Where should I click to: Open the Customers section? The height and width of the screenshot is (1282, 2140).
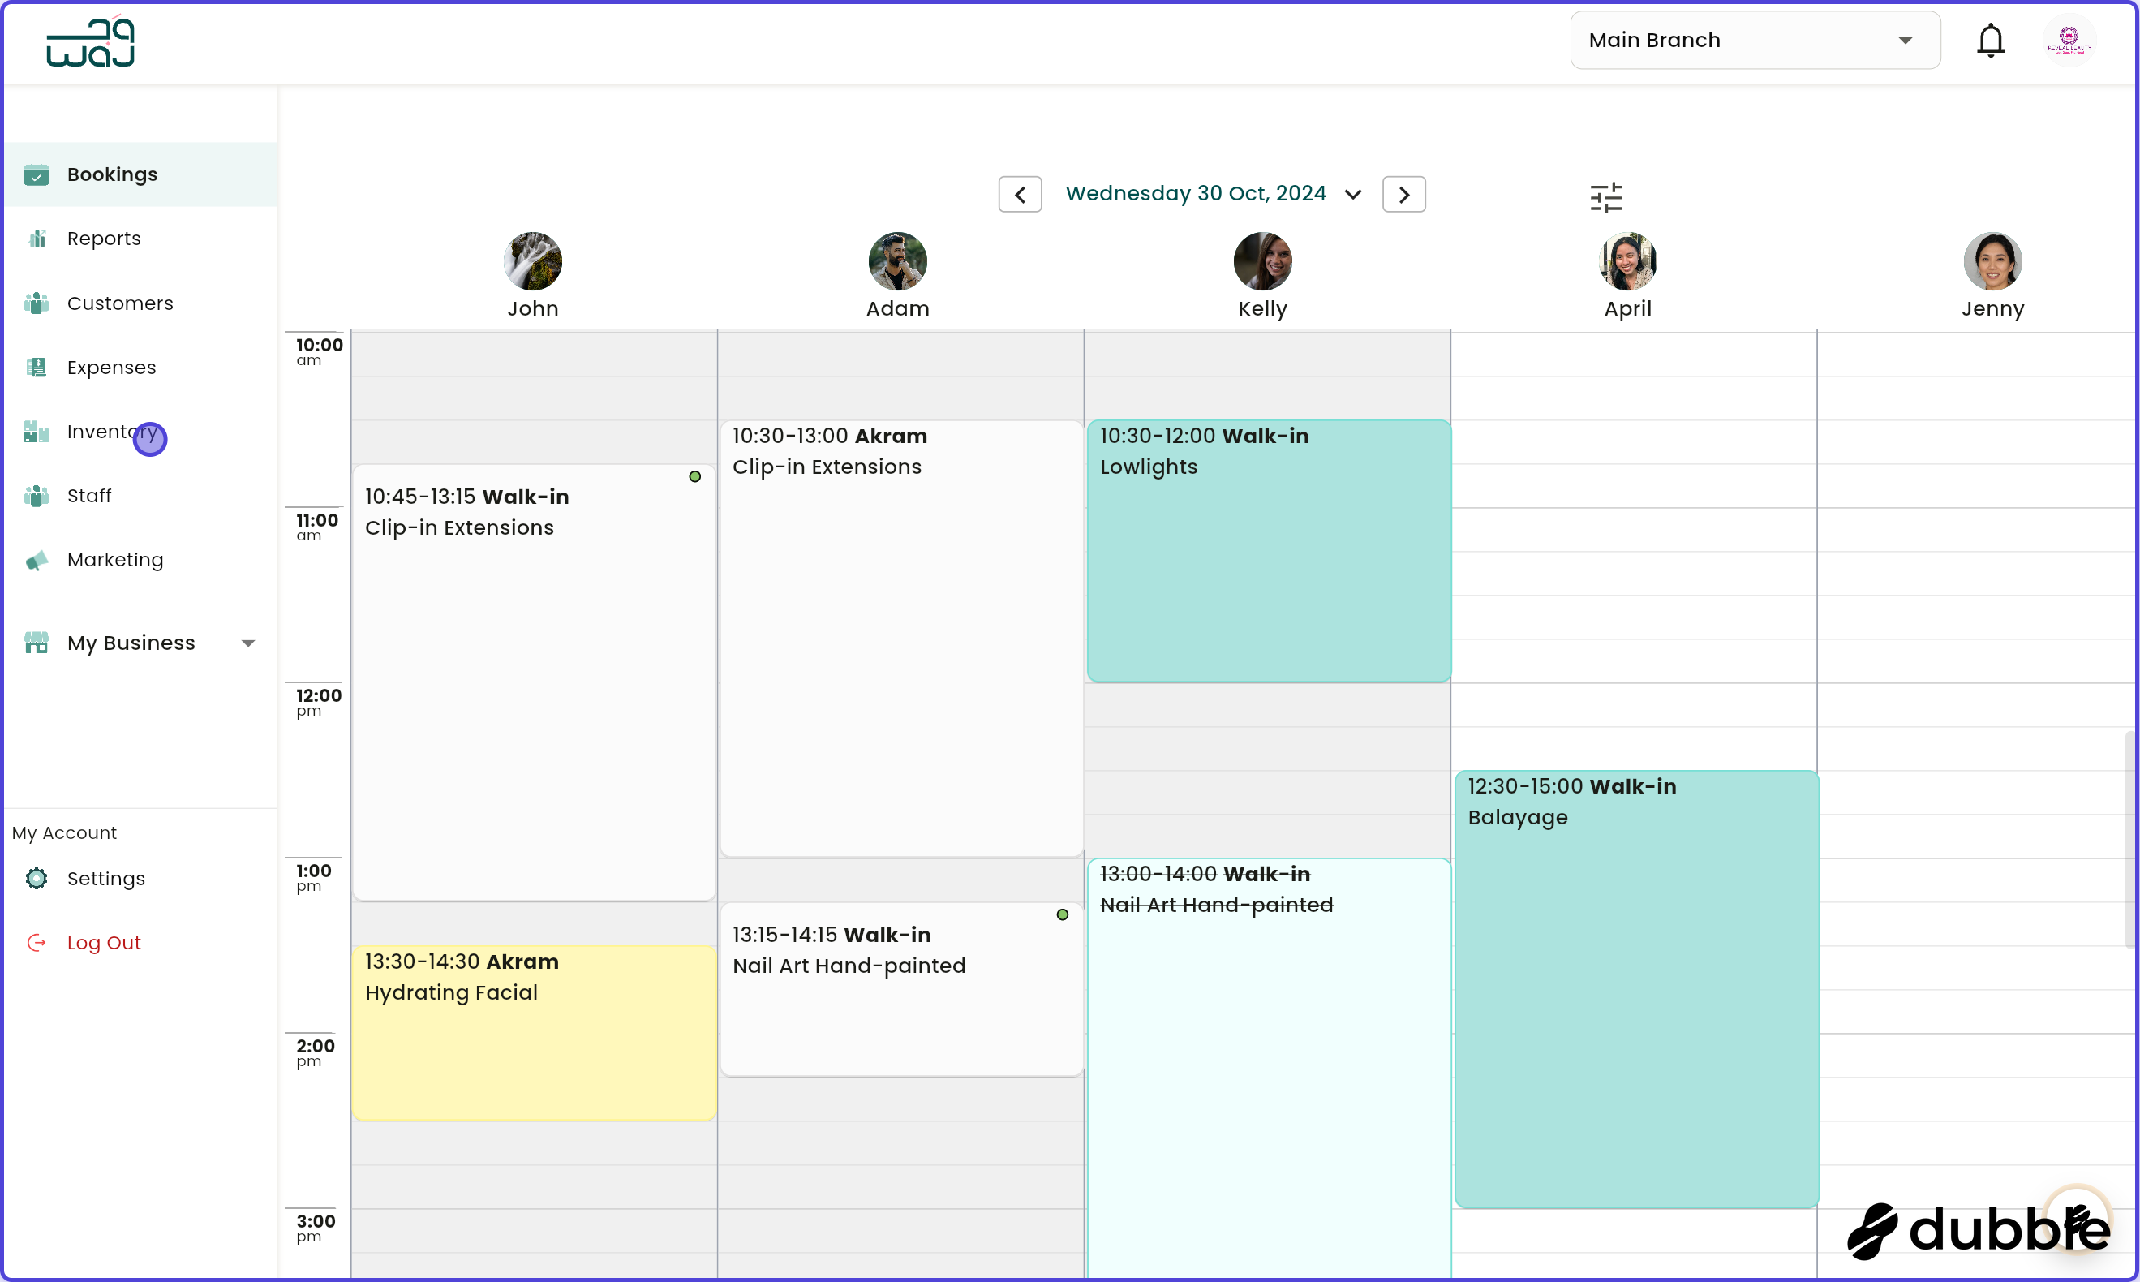[x=120, y=303]
